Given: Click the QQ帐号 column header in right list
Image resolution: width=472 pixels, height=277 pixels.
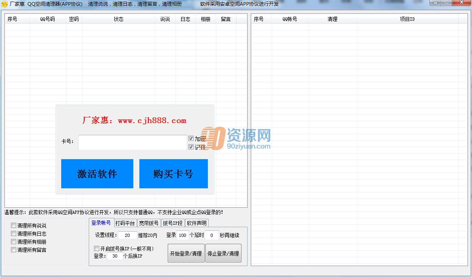Looking at the screenshot, I should [x=290, y=19].
